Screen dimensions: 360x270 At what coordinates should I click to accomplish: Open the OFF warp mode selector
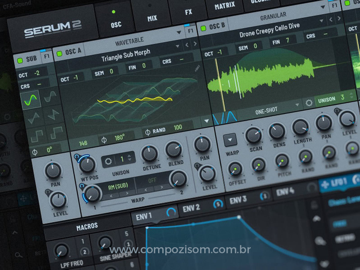(x=153, y=181)
